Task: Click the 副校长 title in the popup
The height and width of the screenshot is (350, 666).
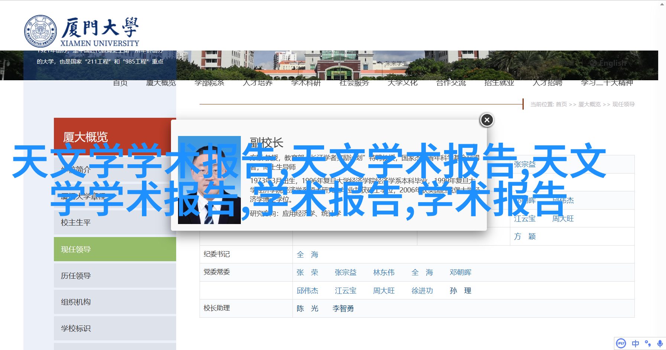Action: coord(266,143)
